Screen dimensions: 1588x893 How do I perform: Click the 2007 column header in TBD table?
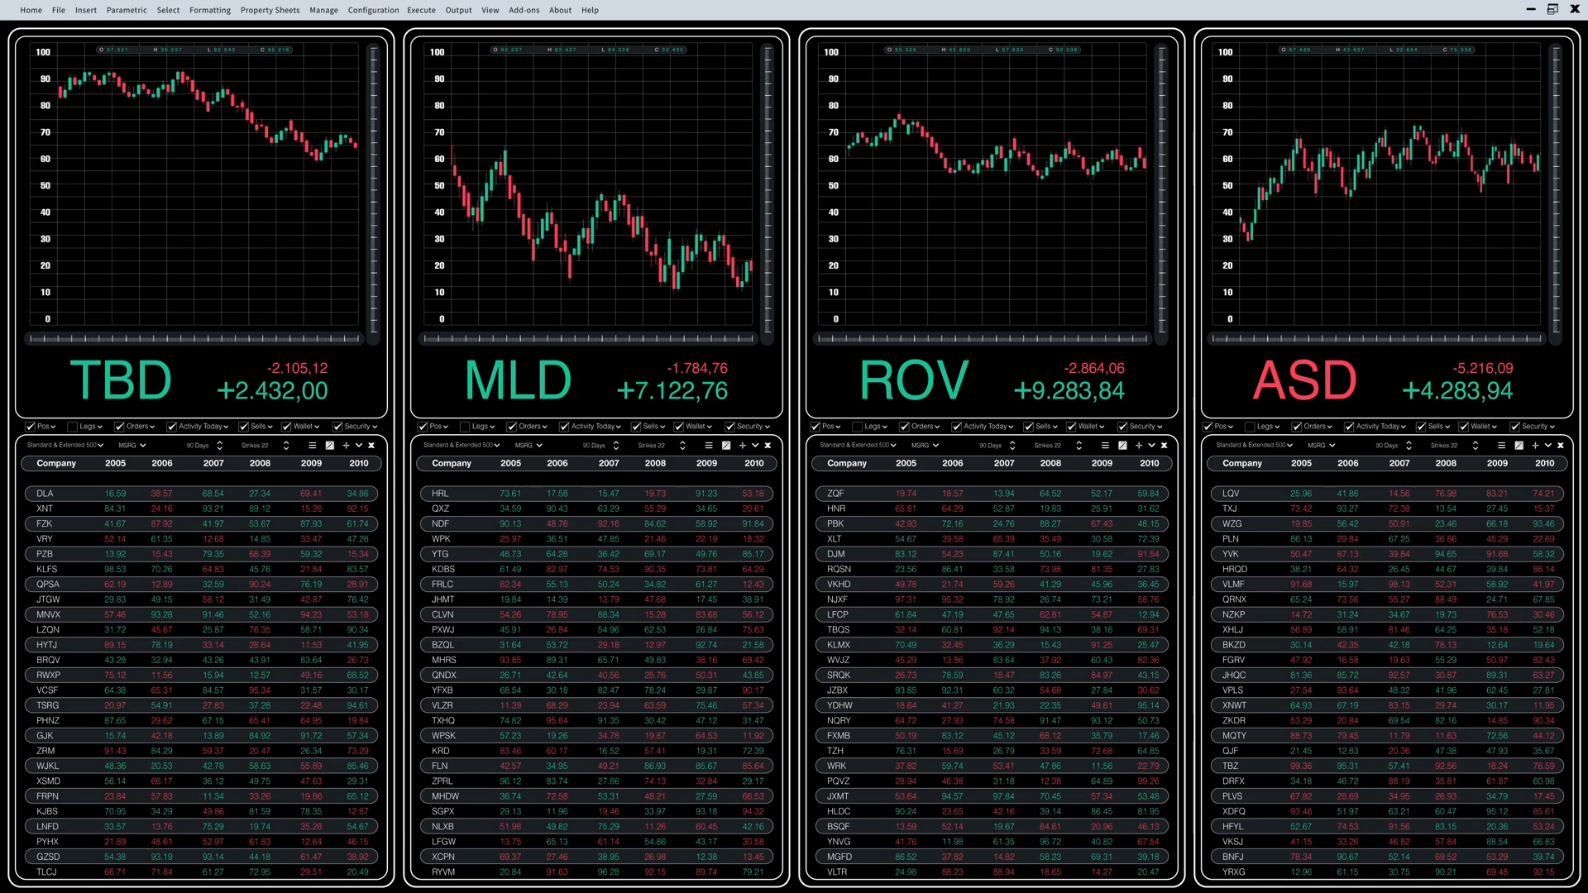tap(213, 464)
